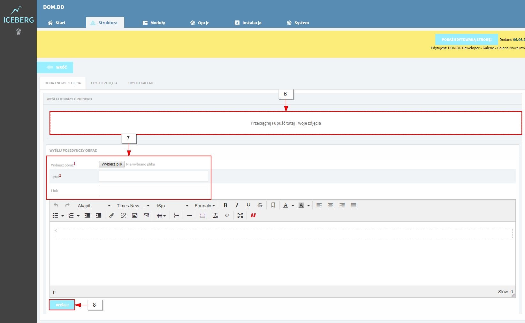
Task: Click the Iceberg logo in sidebar
Action: tap(18, 15)
